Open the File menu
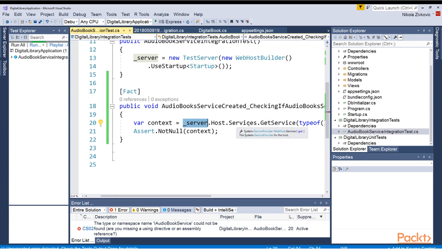This screenshot has width=442, height=249. coord(6,14)
